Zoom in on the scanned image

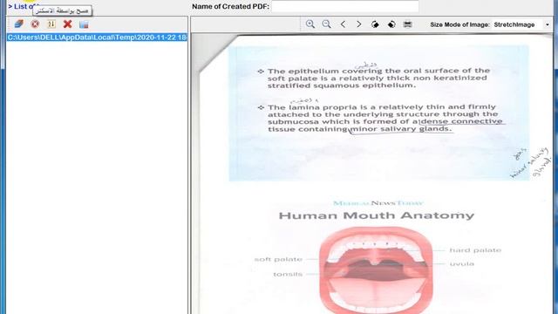point(310,24)
